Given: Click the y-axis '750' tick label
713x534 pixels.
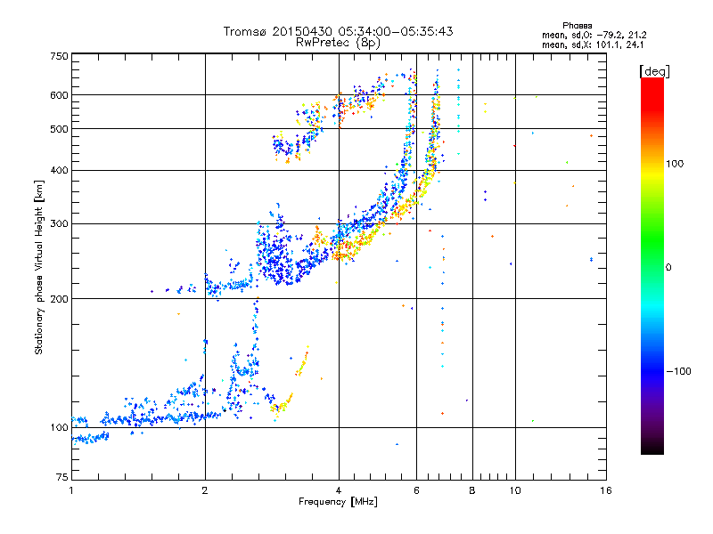Looking at the screenshot, I should pos(59,56).
